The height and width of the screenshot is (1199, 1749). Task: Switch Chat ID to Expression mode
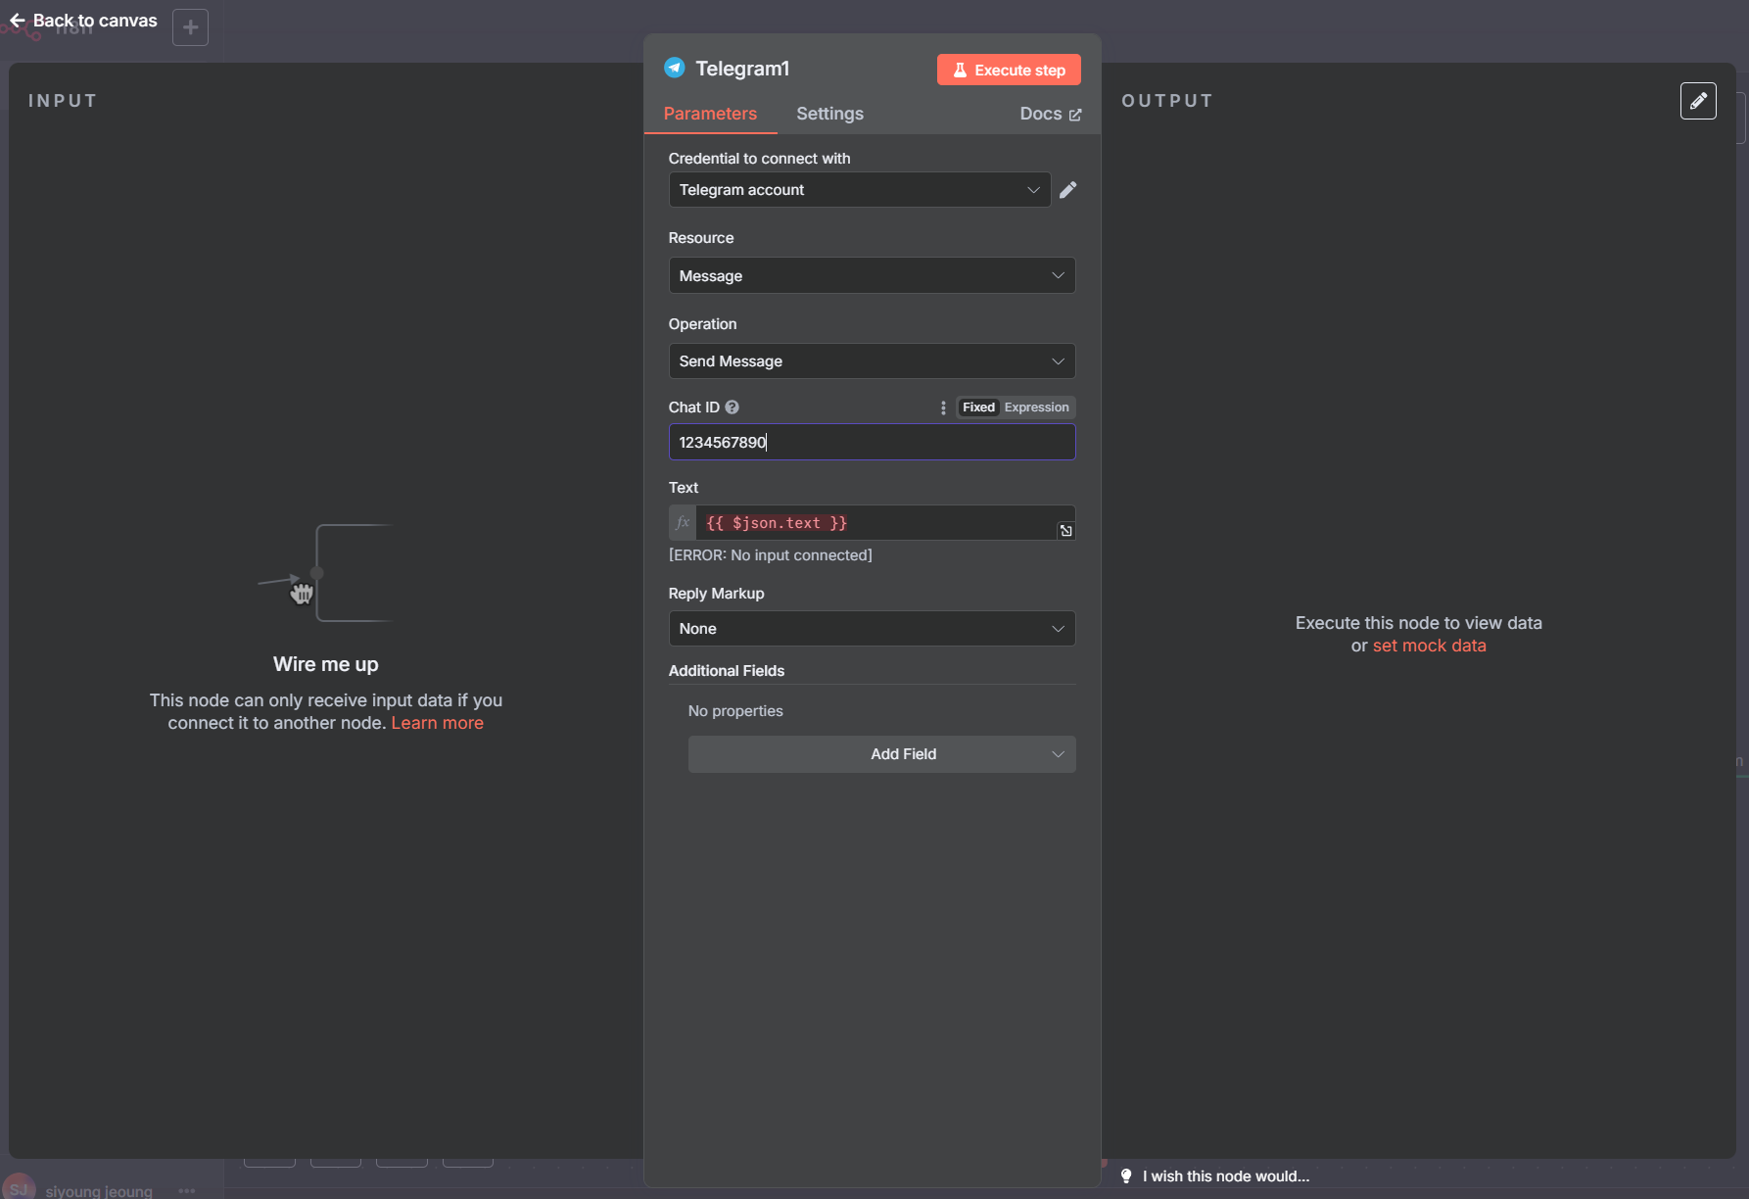point(1036,408)
